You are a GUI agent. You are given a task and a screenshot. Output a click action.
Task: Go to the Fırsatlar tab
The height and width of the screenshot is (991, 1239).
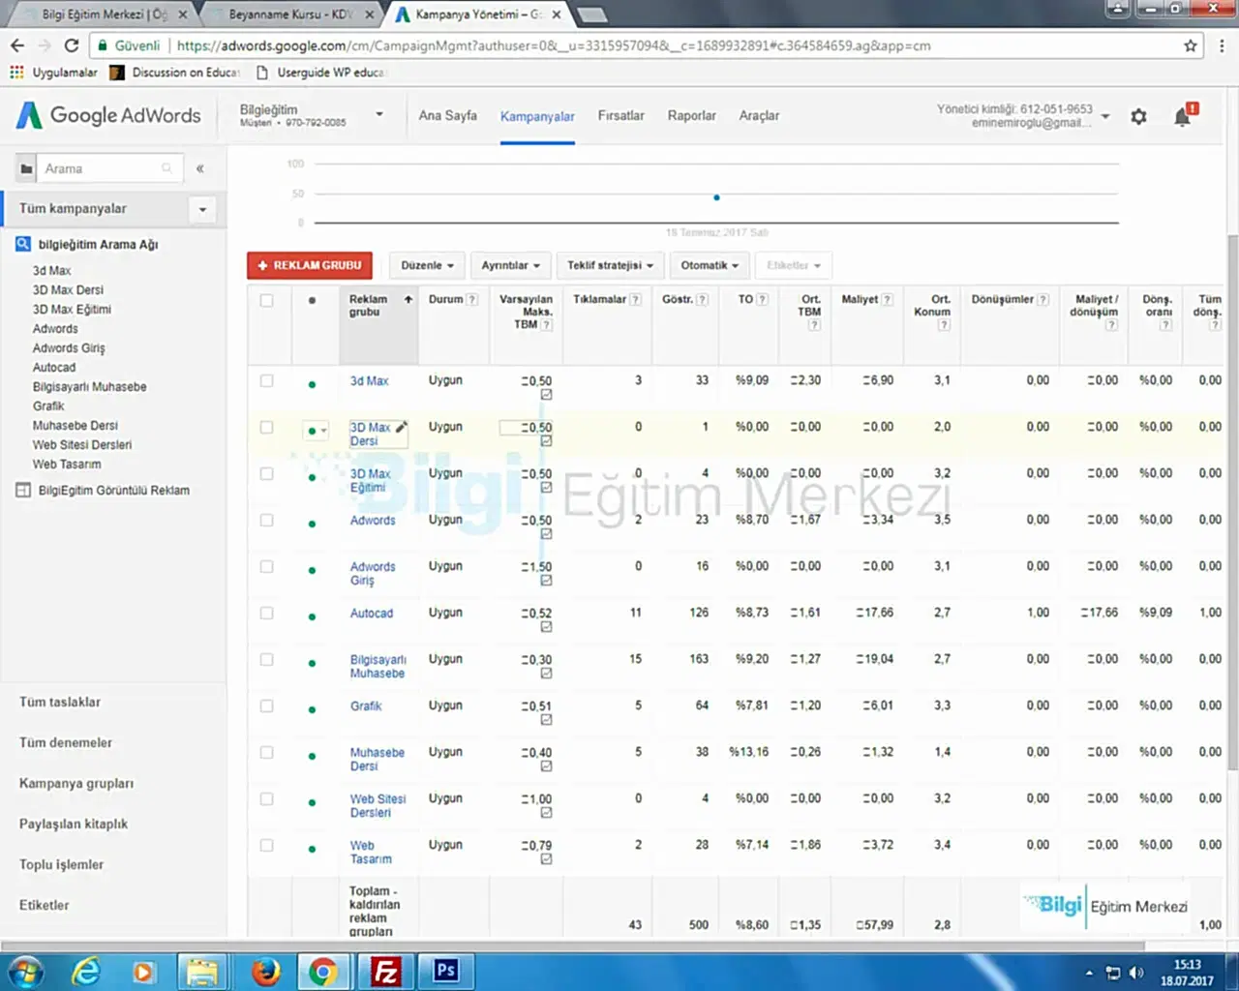tap(620, 115)
